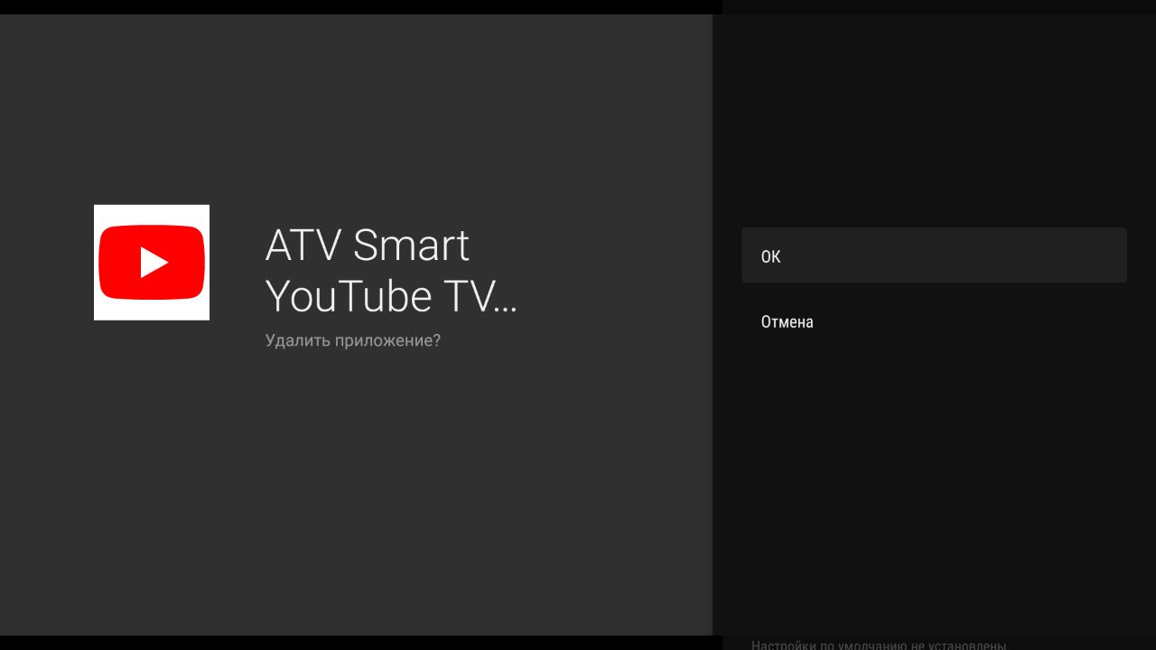This screenshot has width=1156, height=650.
Task: Select Отмена to cancel uninstall
Action: point(934,322)
